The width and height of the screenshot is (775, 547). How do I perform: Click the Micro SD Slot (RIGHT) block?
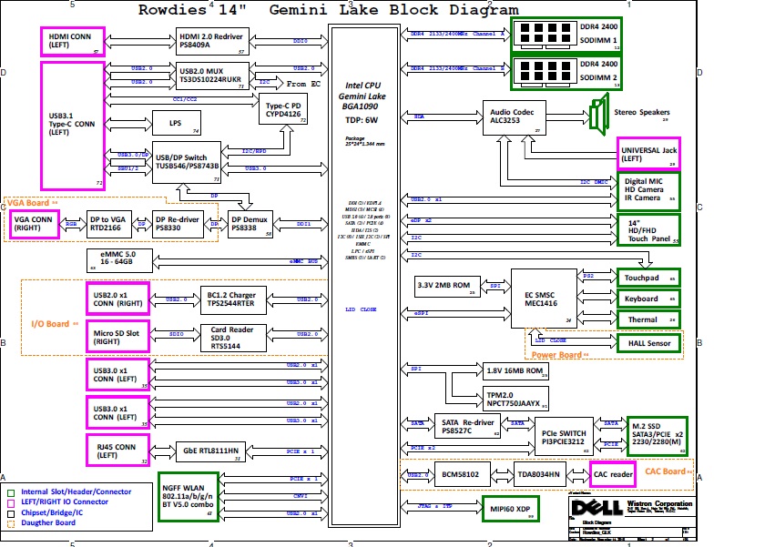coord(117,337)
